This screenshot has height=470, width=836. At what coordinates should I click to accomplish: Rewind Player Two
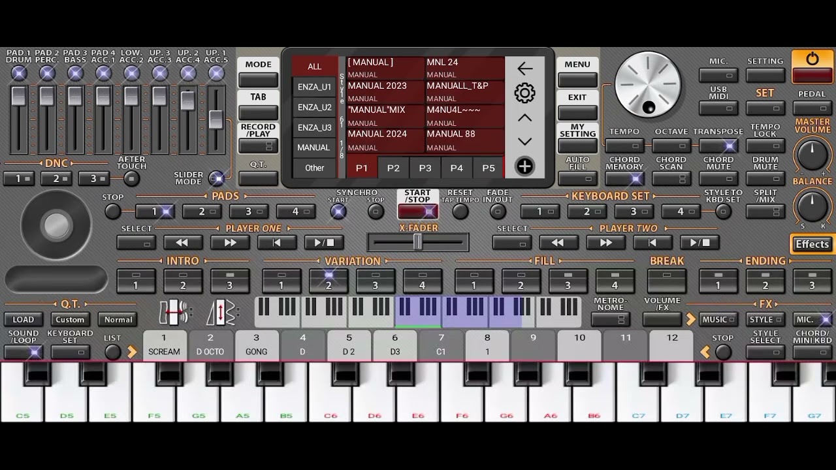point(558,242)
